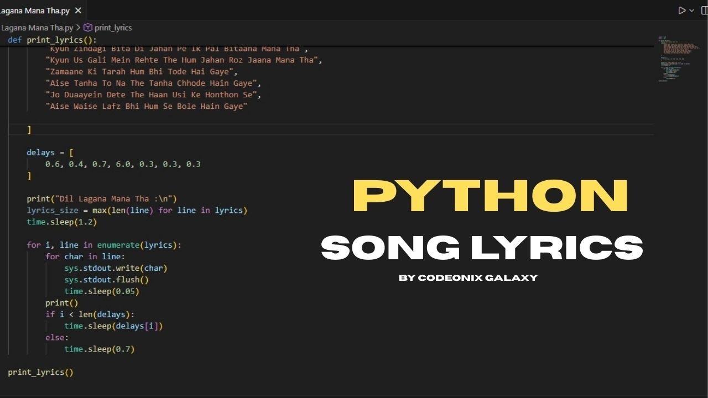Click the time.sleep(delays[i]) line

tap(113, 326)
